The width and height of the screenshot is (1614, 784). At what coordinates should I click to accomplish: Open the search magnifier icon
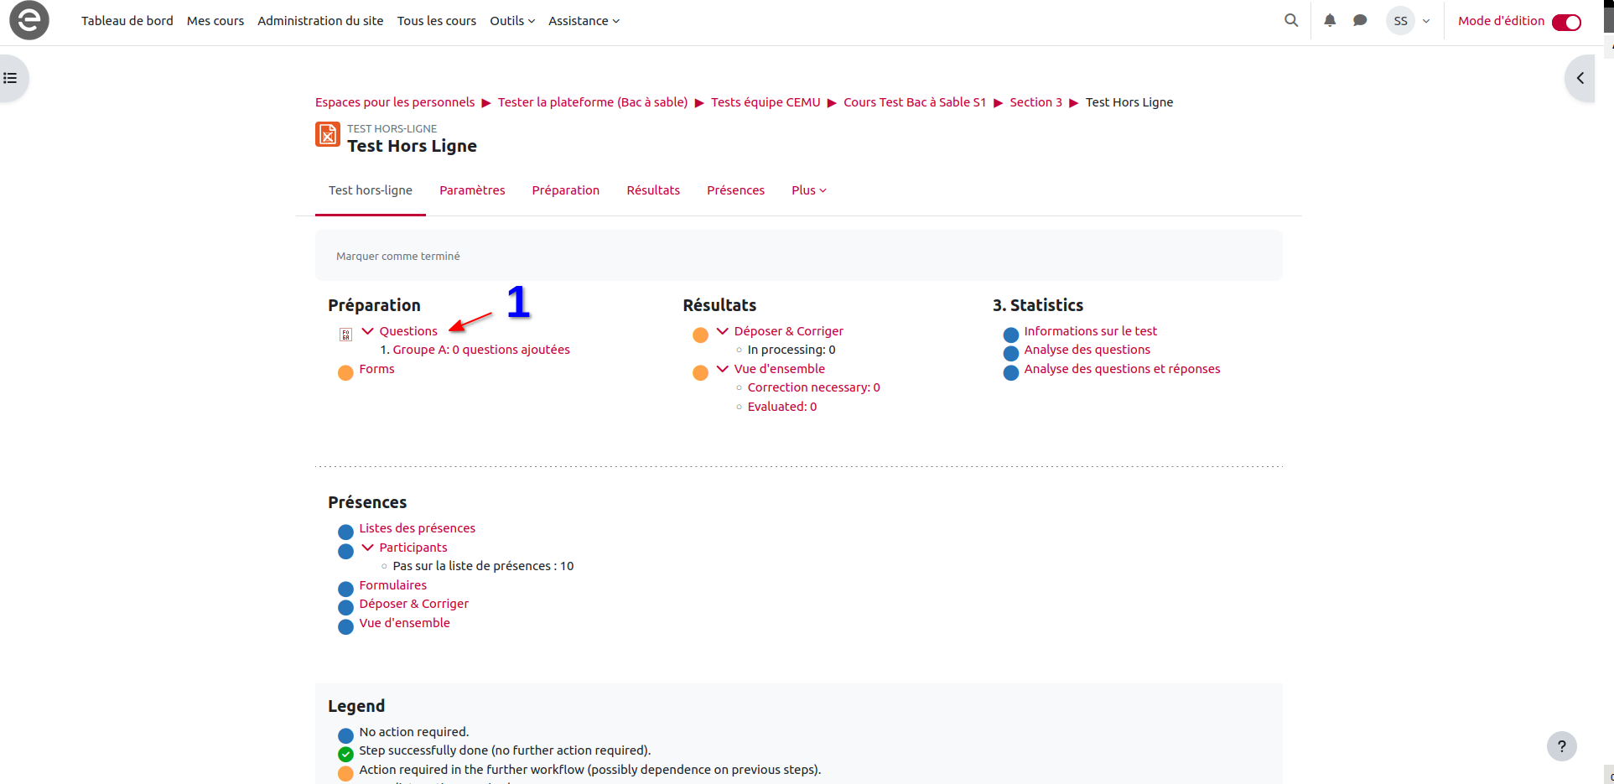1291,20
